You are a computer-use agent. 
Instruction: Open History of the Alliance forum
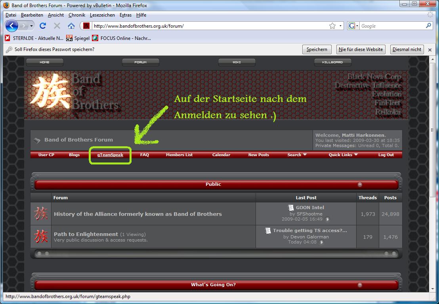138,214
